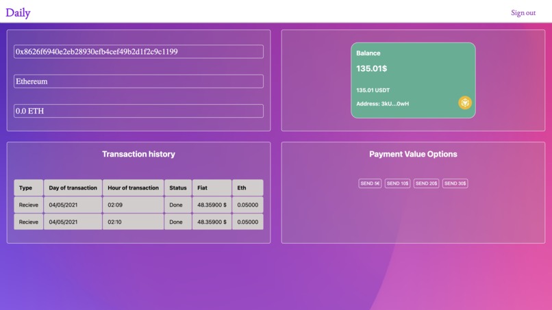Screen dimensions: 552x310
Task: Click the Type column header
Action: click(29, 188)
